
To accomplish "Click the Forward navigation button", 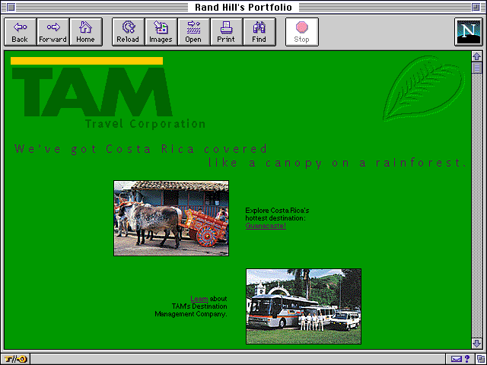I will [x=53, y=32].
